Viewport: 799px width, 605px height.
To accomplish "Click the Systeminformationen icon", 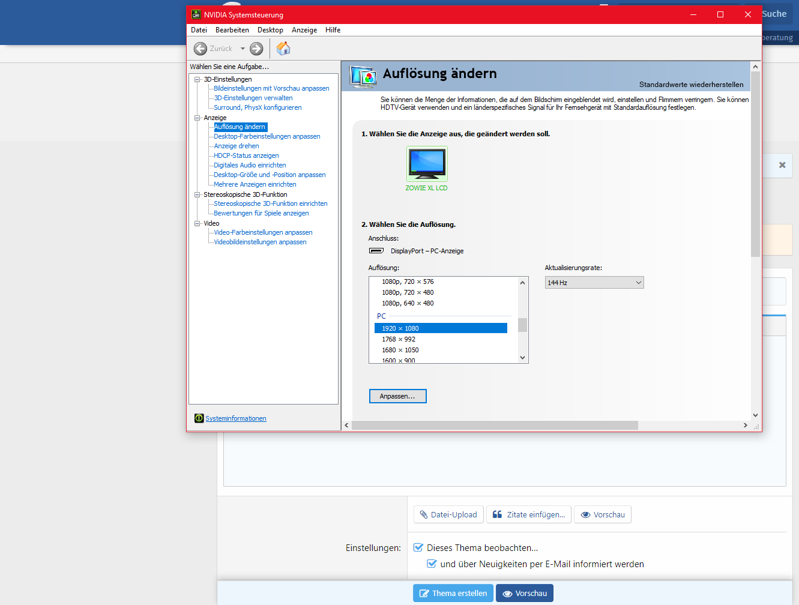I will click(199, 418).
